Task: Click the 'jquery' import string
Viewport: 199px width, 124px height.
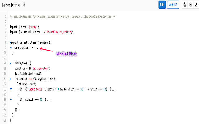Action: coord(33,27)
